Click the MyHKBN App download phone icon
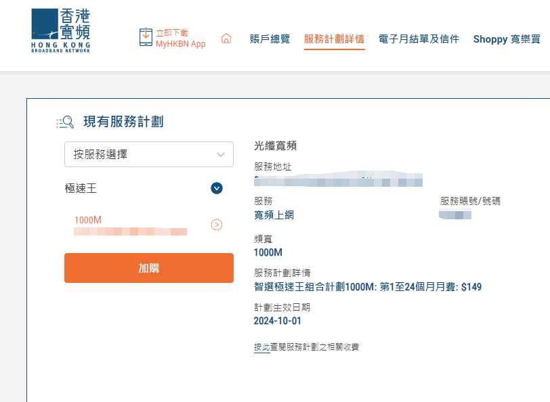 [146, 37]
